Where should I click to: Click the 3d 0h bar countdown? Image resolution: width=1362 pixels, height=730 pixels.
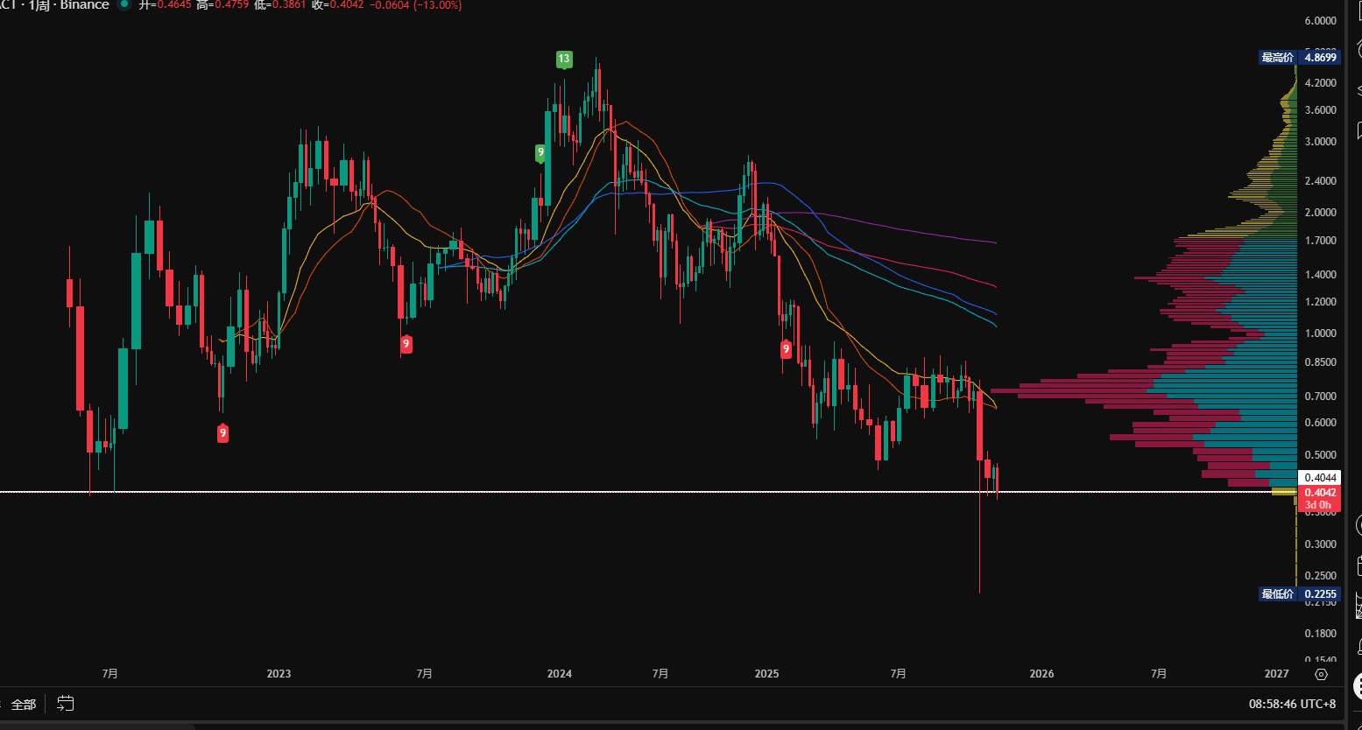(1318, 505)
